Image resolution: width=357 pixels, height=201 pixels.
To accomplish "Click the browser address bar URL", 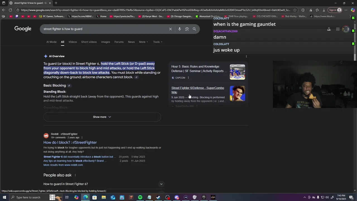I will click(155, 10).
